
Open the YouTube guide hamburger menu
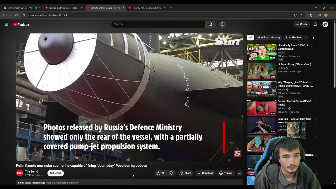click(x=6, y=24)
